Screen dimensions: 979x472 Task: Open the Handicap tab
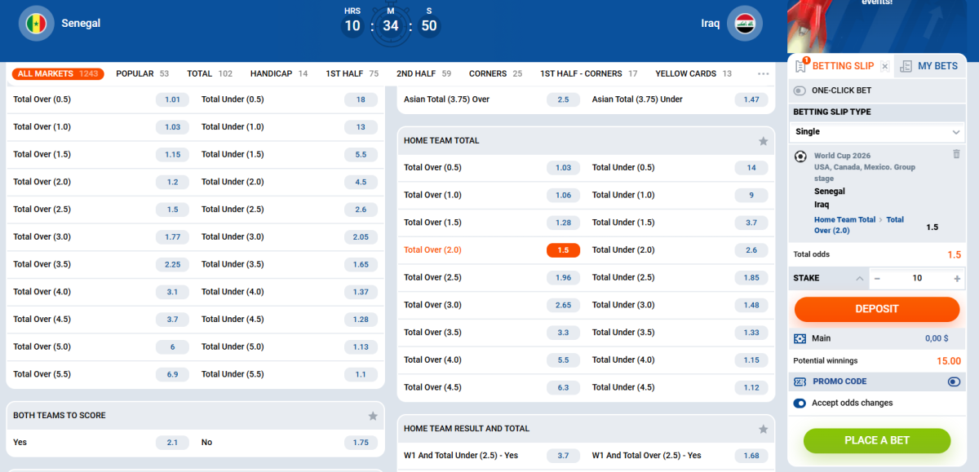(x=279, y=73)
